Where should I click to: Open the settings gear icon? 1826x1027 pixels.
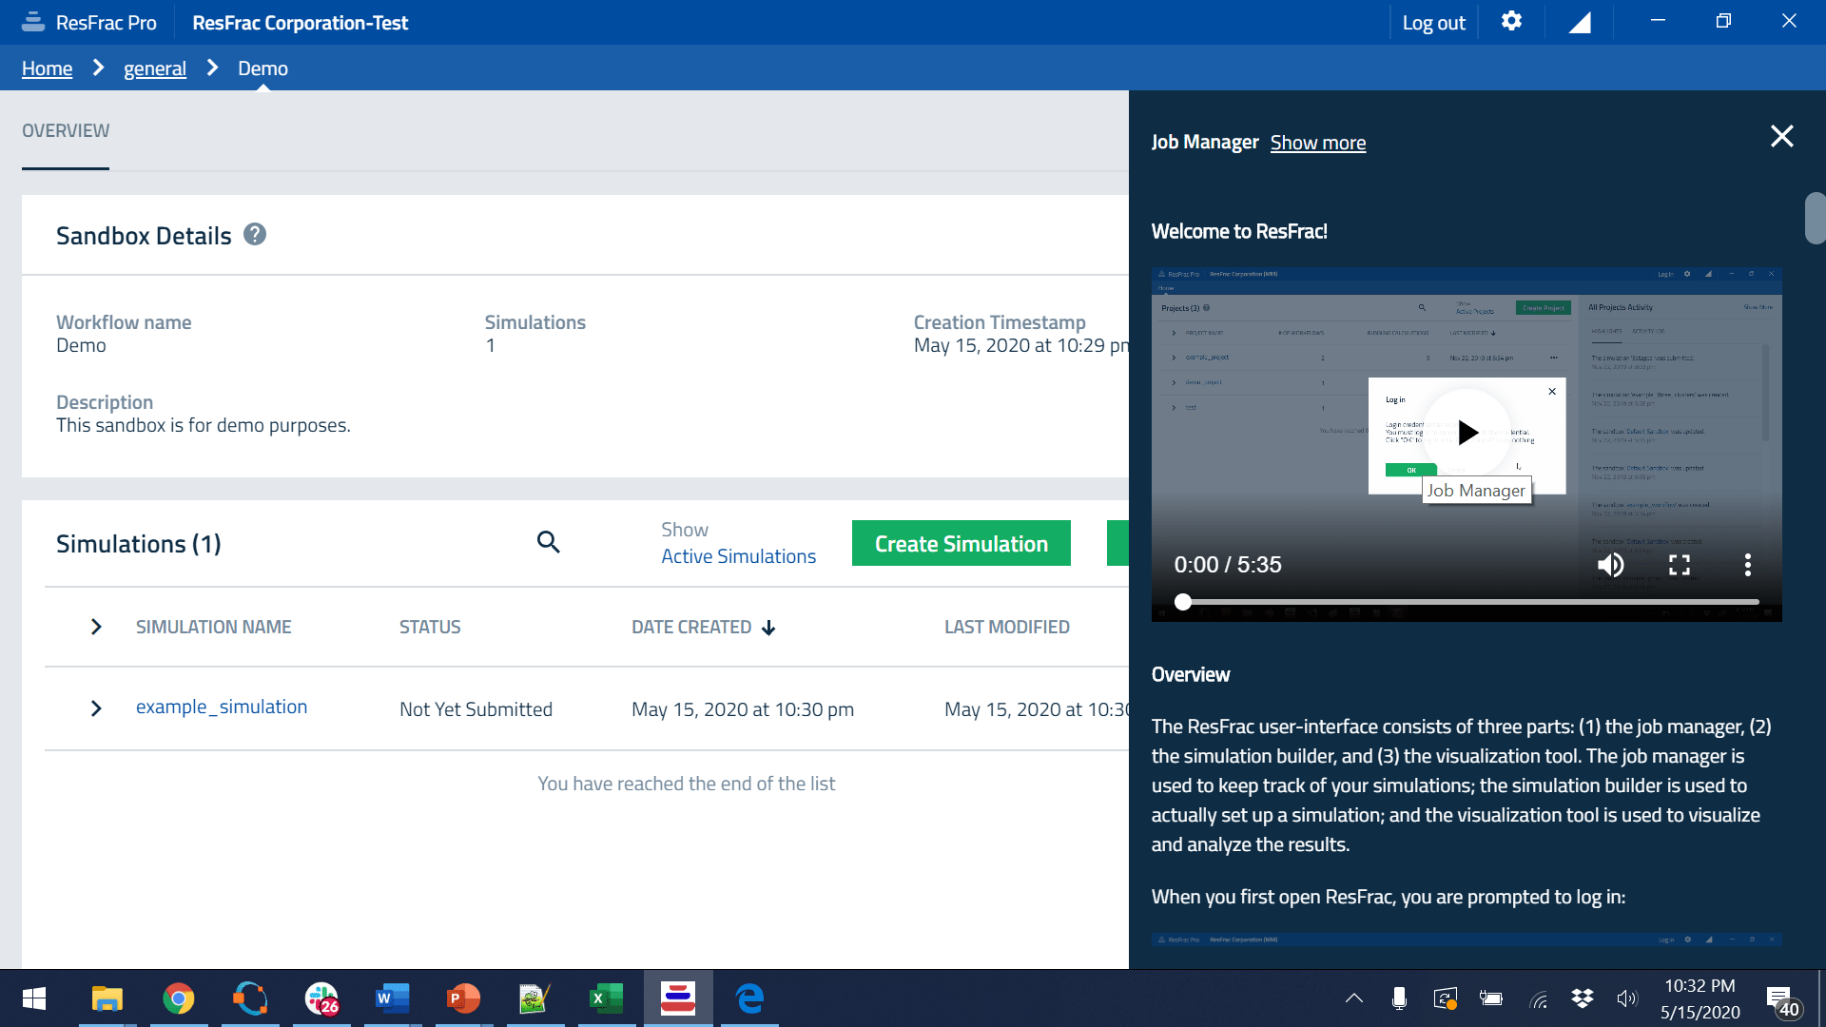[x=1511, y=21]
